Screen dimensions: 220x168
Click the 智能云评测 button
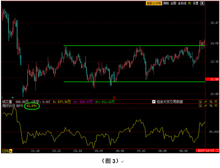pos(154,3)
